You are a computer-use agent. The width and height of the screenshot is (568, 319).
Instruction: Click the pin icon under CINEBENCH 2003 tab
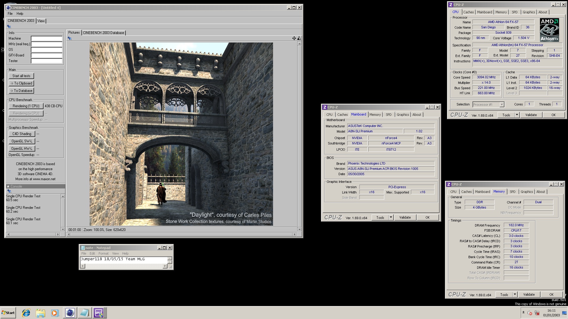click(x=9, y=27)
